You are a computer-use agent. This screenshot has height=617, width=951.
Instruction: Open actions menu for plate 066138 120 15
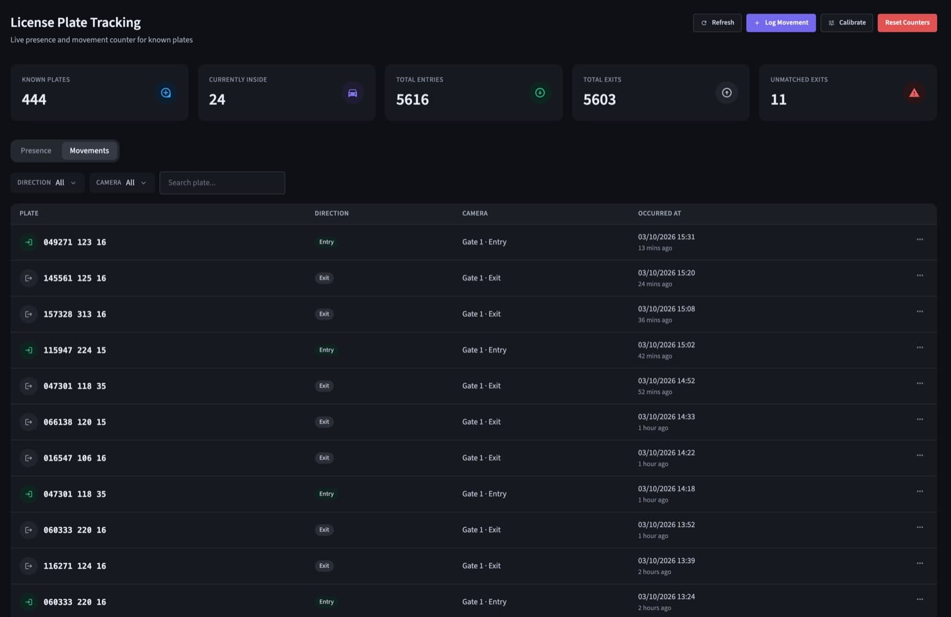(x=919, y=419)
